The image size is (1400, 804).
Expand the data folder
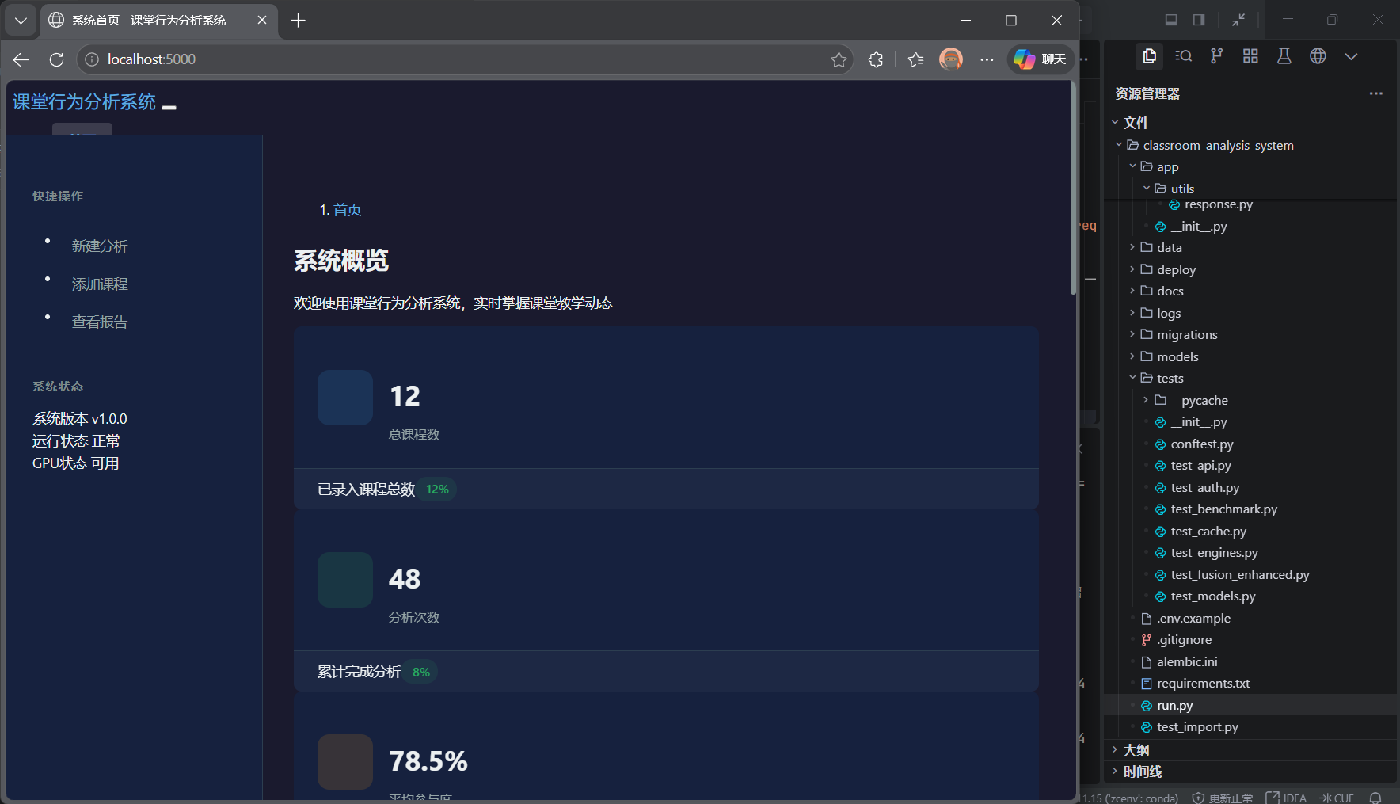pos(1169,248)
